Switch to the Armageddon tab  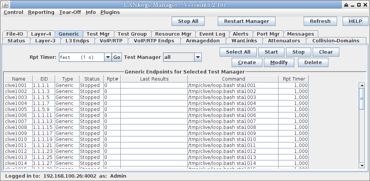[x=203, y=40]
